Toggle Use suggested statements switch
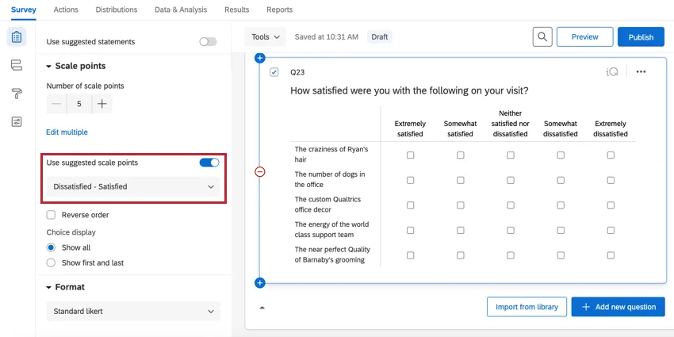674x337 pixels. pyautogui.click(x=208, y=41)
